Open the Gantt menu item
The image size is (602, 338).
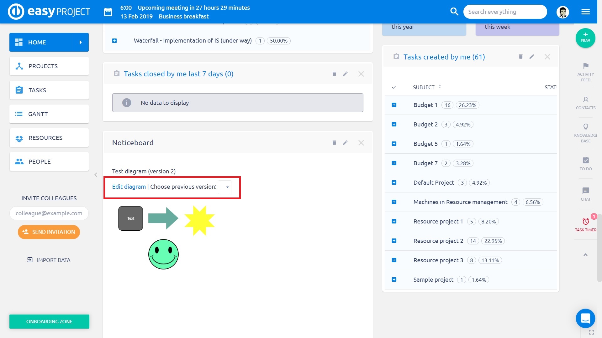pyautogui.click(x=49, y=114)
